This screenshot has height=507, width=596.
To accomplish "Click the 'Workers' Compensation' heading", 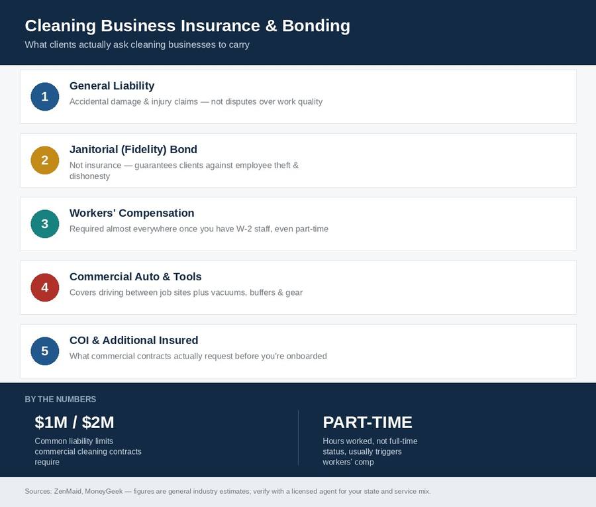I will (x=132, y=213).
